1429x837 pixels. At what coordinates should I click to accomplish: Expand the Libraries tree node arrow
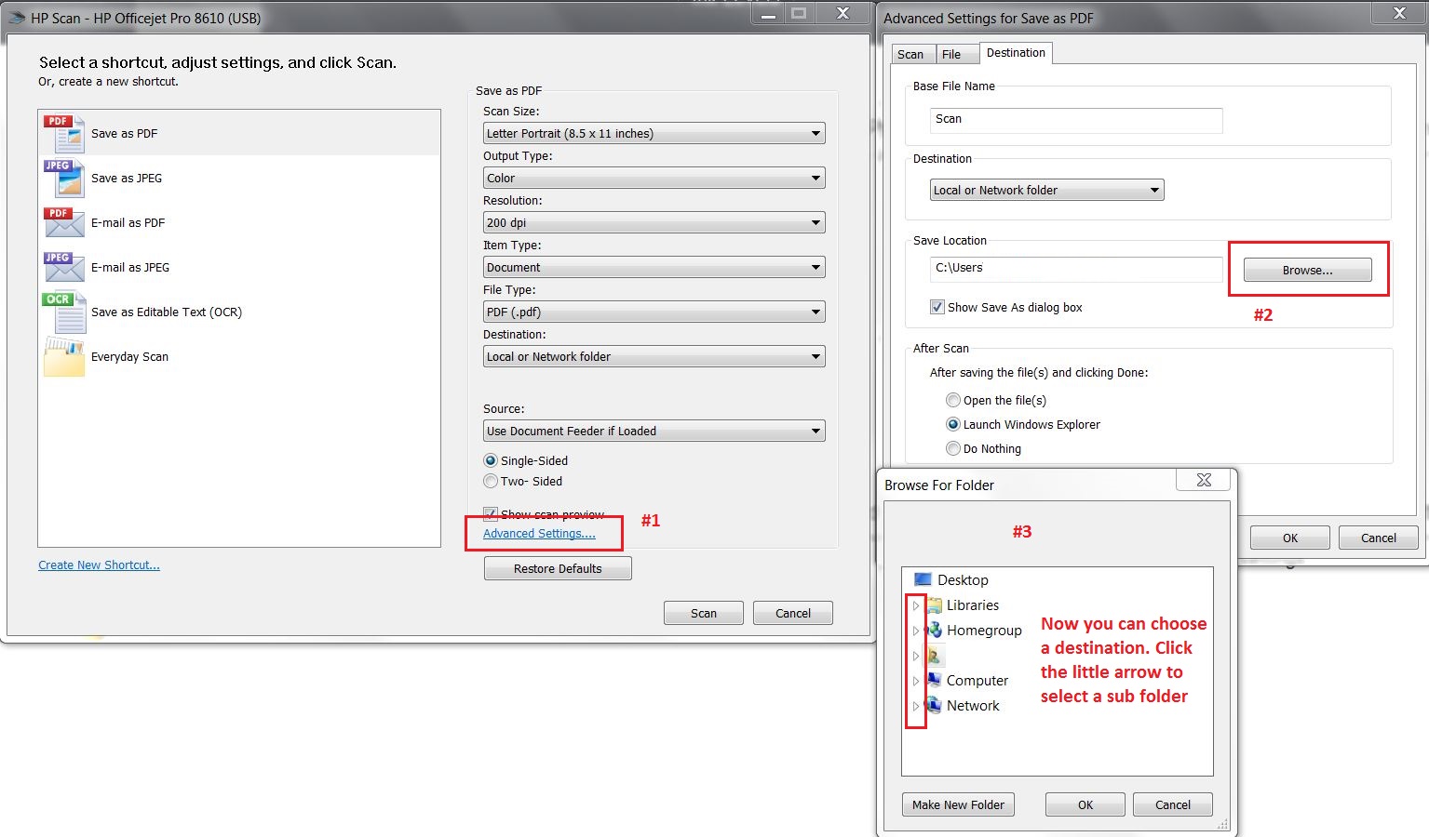[x=916, y=604]
